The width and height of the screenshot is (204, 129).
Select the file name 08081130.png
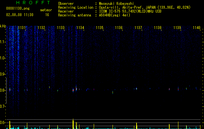[x=18, y=9]
